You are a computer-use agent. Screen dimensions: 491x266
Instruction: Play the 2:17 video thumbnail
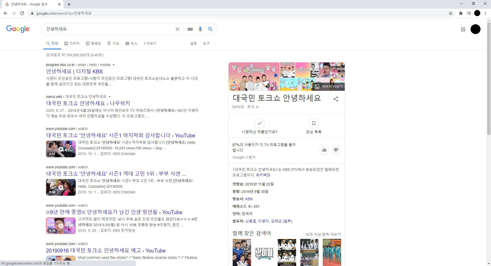point(61,149)
